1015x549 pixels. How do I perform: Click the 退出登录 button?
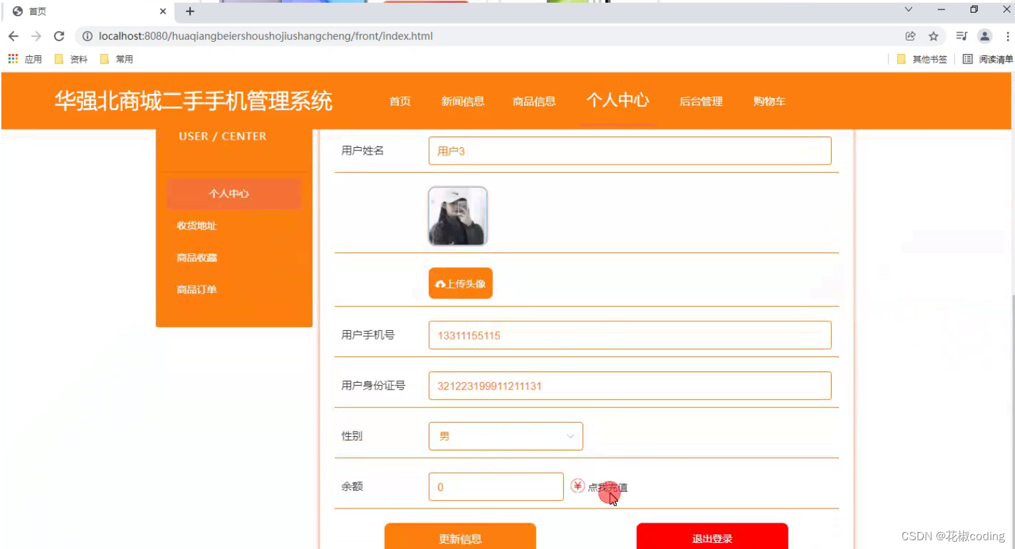coord(712,538)
